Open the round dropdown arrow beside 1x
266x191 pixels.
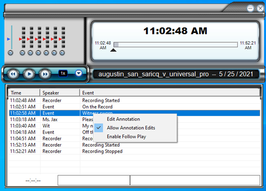pyautogui.click(x=78, y=73)
